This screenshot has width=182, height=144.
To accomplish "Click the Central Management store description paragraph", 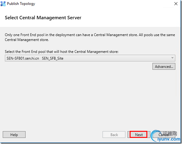I will [90, 37].
